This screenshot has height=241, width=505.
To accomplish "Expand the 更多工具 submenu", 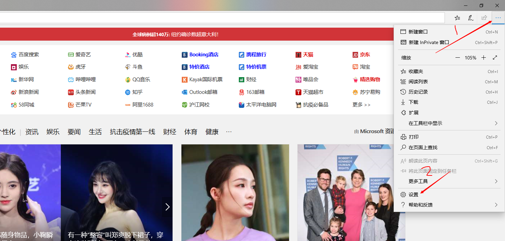I will pos(449,181).
